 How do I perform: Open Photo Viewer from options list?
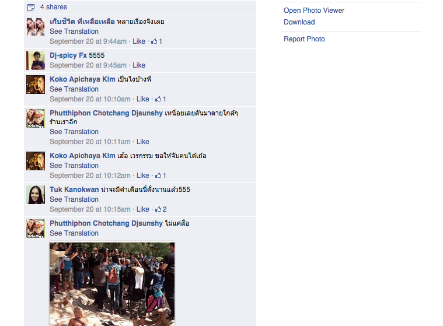click(314, 10)
